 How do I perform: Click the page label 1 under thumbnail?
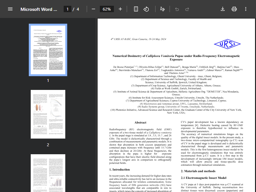tap(48, 81)
